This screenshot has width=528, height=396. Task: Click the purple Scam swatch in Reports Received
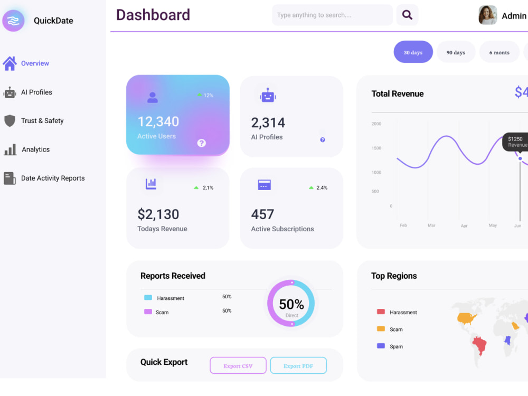(x=148, y=312)
